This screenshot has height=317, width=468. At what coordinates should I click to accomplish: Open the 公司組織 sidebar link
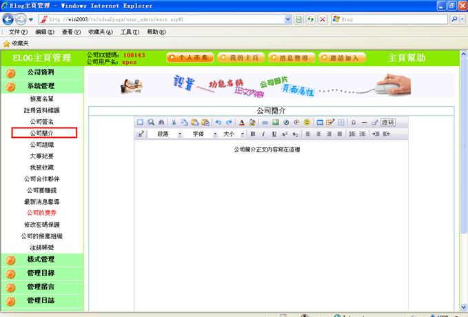click(42, 145)
